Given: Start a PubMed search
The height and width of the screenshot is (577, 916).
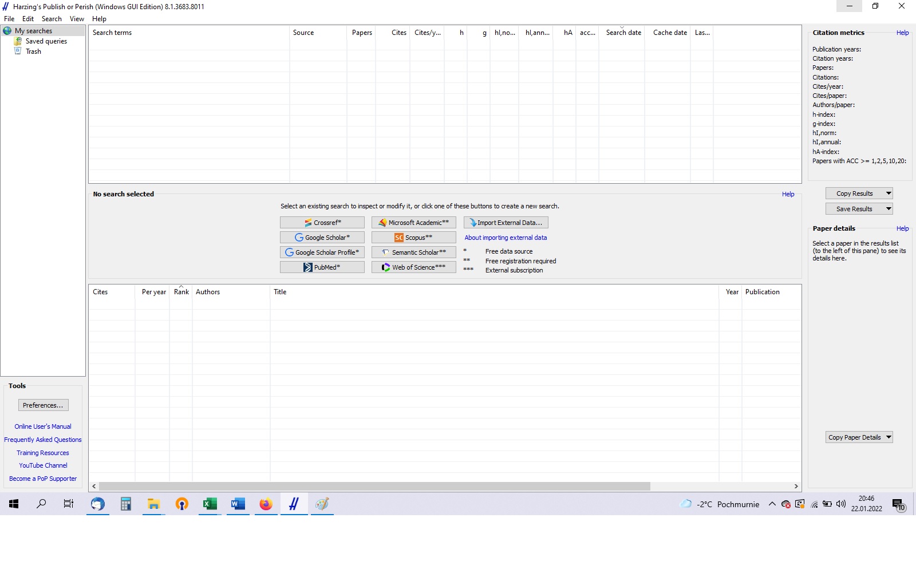Looking at the screenshot, I should coord(322,267).
